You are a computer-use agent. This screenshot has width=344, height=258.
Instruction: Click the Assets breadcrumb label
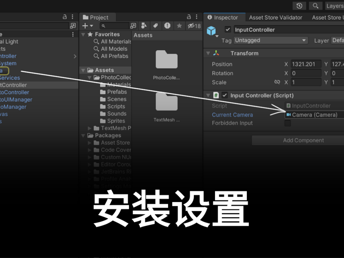coord(143,35)
